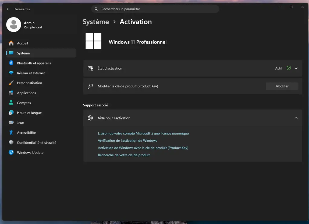The width and height of the screenshot is (309, 224).
Task: Click the Modifier la clé de produit label
Action: point(128,86)
